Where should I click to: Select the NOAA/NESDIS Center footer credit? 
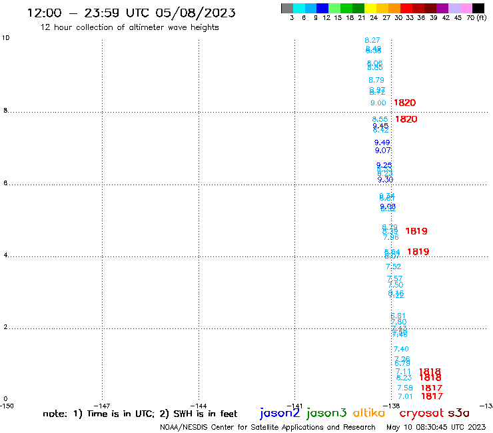coord(268,427)
